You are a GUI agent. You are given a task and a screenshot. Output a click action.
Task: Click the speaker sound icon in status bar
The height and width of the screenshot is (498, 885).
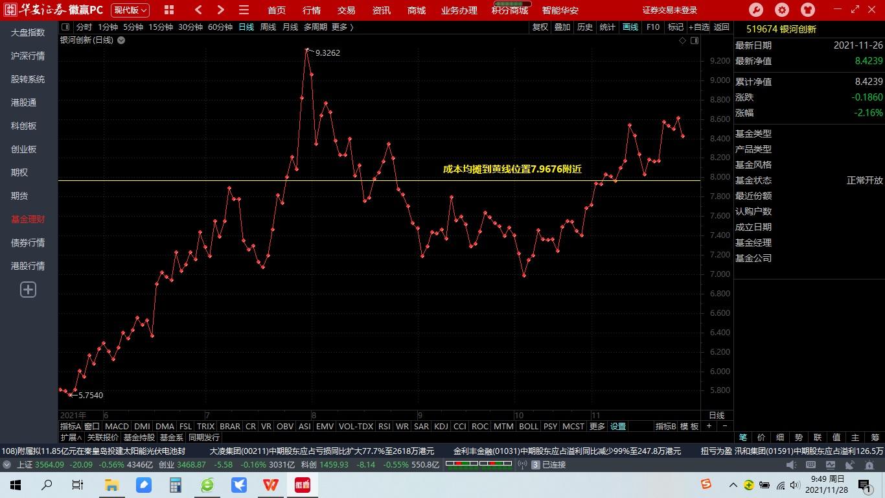click(791, 465)
